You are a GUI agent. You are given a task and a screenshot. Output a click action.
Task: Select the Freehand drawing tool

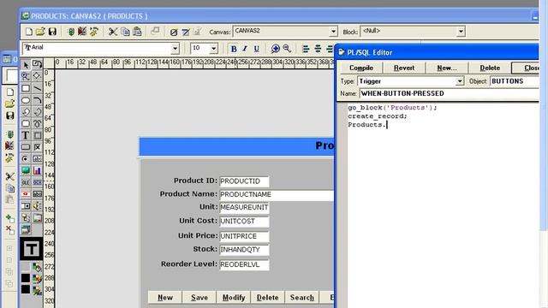pyautogui.click(x=37, y=123)
